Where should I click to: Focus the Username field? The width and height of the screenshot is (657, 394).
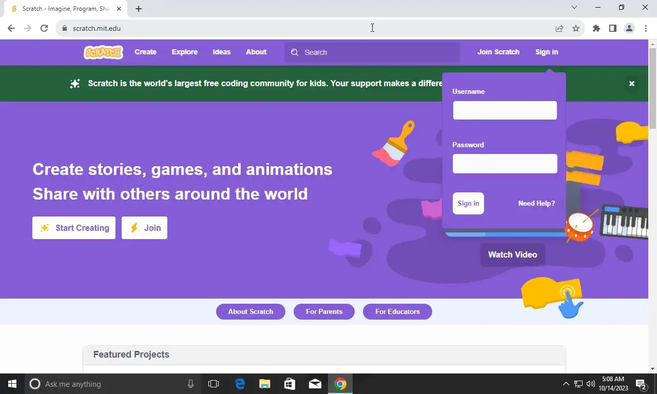(x=505, y=110)
